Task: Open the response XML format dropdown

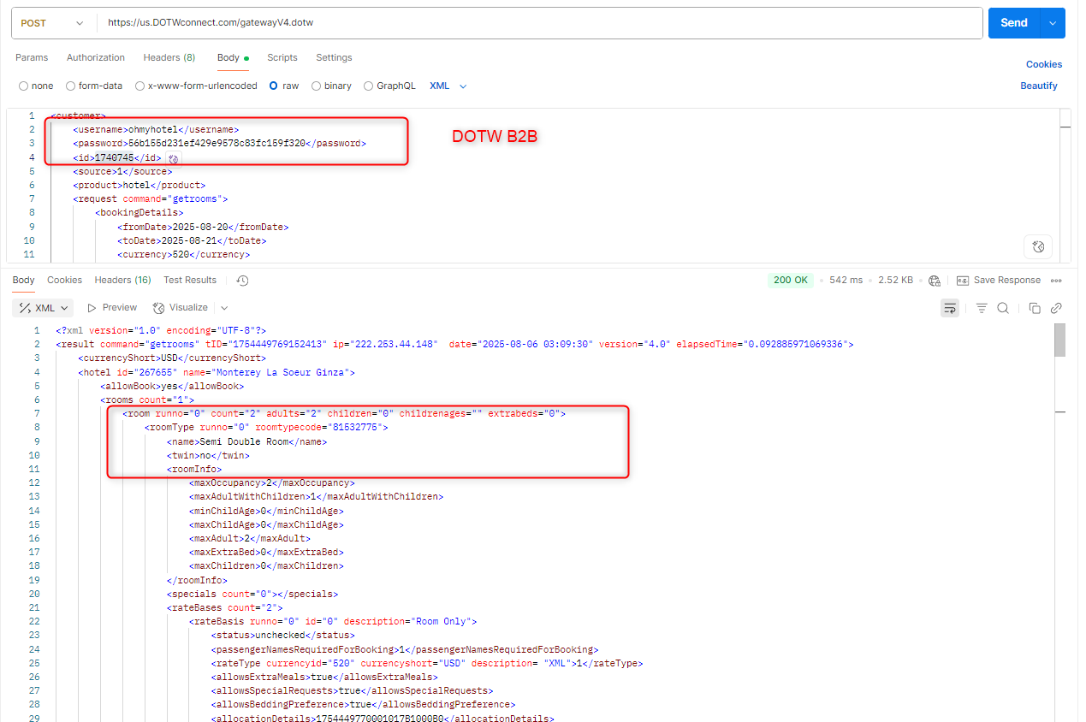Action: coord(44,308)
